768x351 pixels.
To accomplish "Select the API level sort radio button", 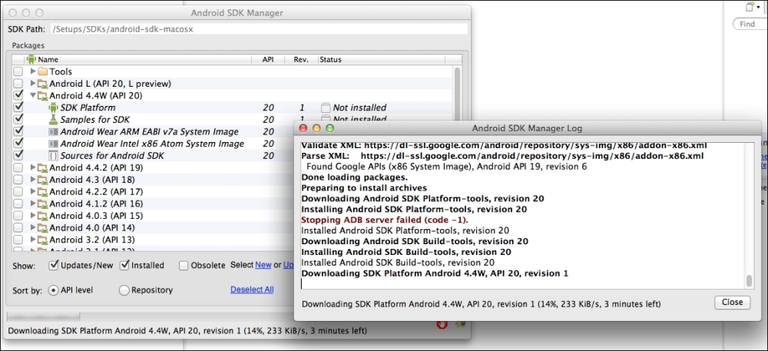I will click(53, 290).
